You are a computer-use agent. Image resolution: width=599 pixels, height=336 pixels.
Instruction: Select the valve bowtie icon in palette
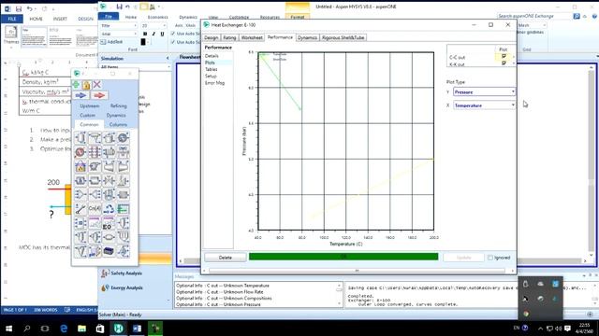(109, 180)
